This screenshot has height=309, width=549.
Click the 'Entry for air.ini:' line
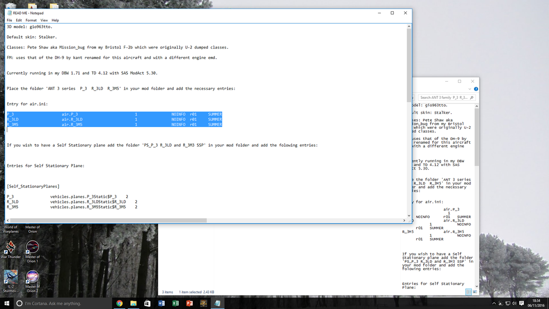tap(27, 104)
